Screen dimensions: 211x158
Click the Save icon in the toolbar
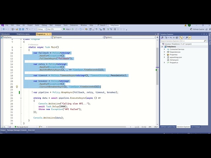20,29
